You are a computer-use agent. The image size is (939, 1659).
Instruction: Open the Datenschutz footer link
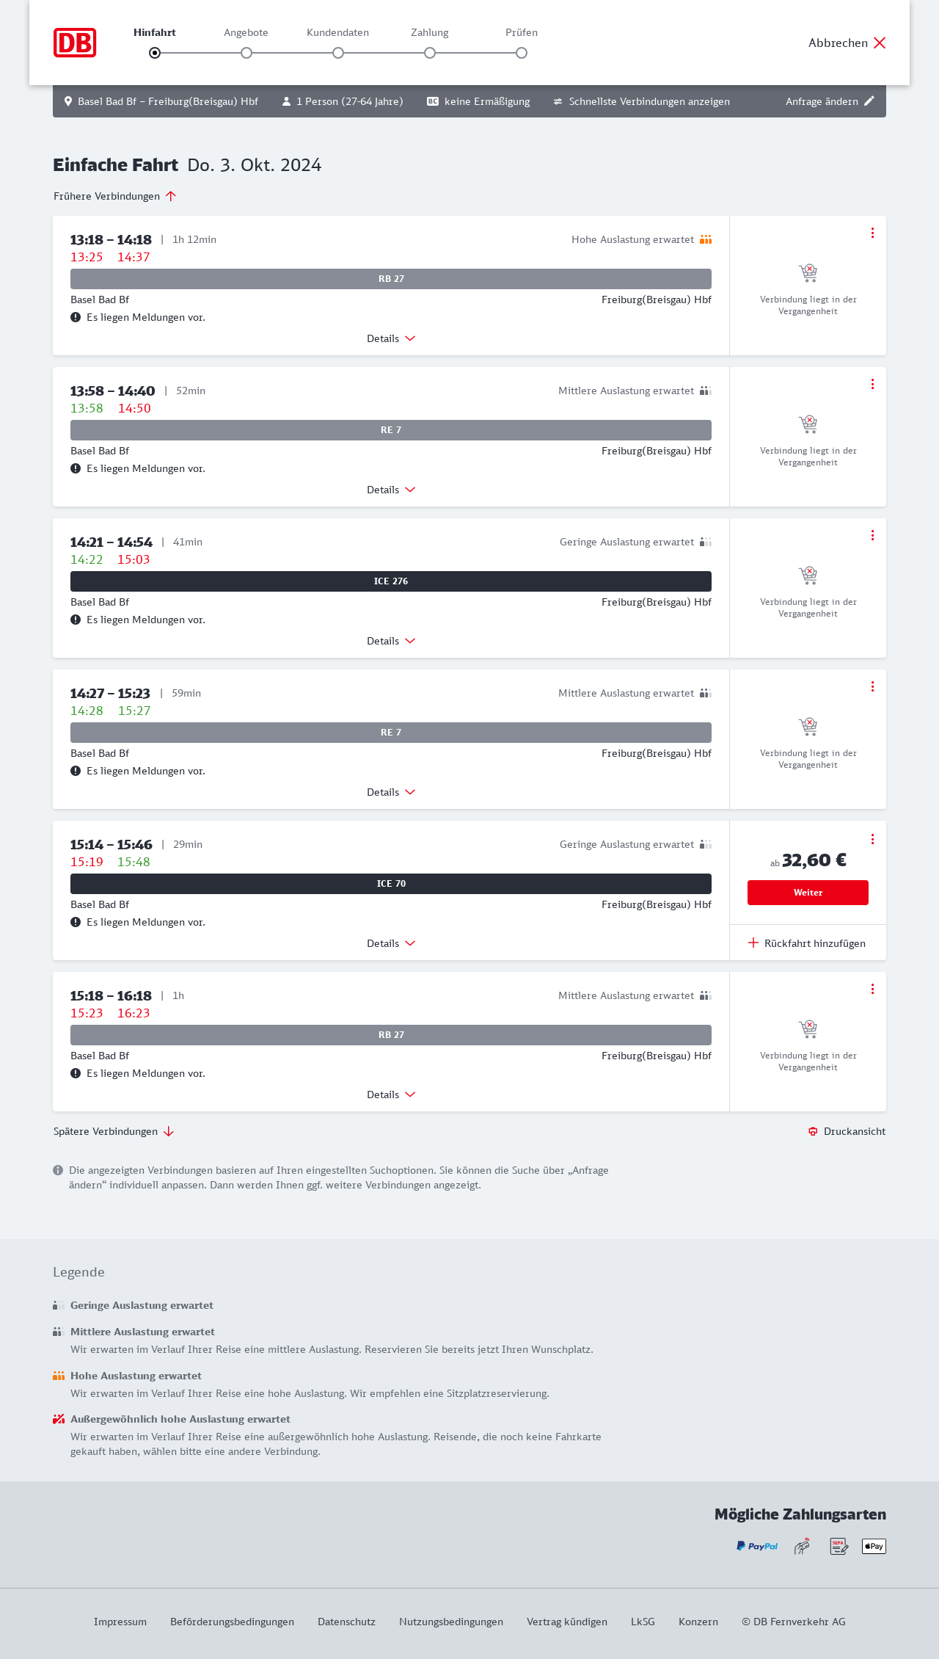point(346,1622)
